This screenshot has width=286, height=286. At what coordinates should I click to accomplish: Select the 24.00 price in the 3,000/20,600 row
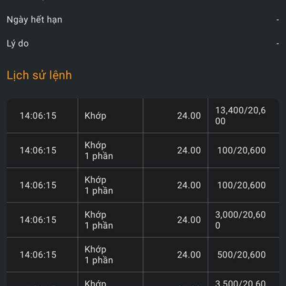pyautogui.click(x=189, y=220)
